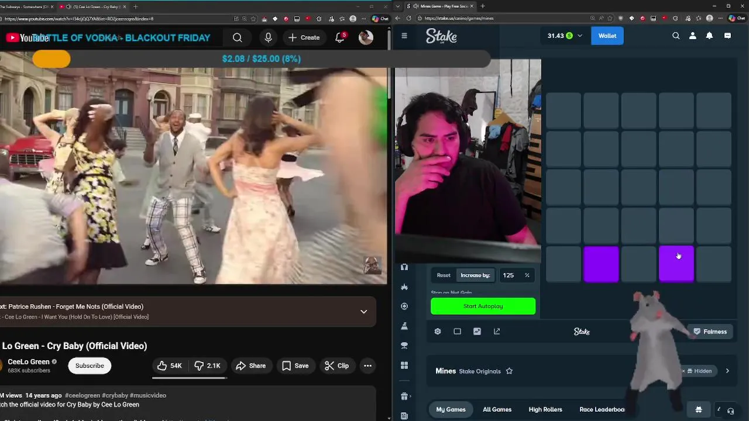Switch to High Rollers tab
Screen dimensions: 749x421
[545, 409]
